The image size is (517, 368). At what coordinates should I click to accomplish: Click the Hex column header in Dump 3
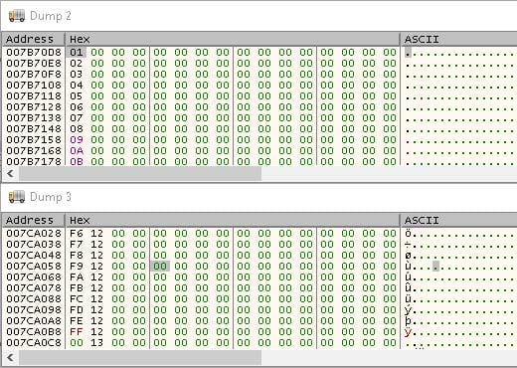tap(232, 220)
